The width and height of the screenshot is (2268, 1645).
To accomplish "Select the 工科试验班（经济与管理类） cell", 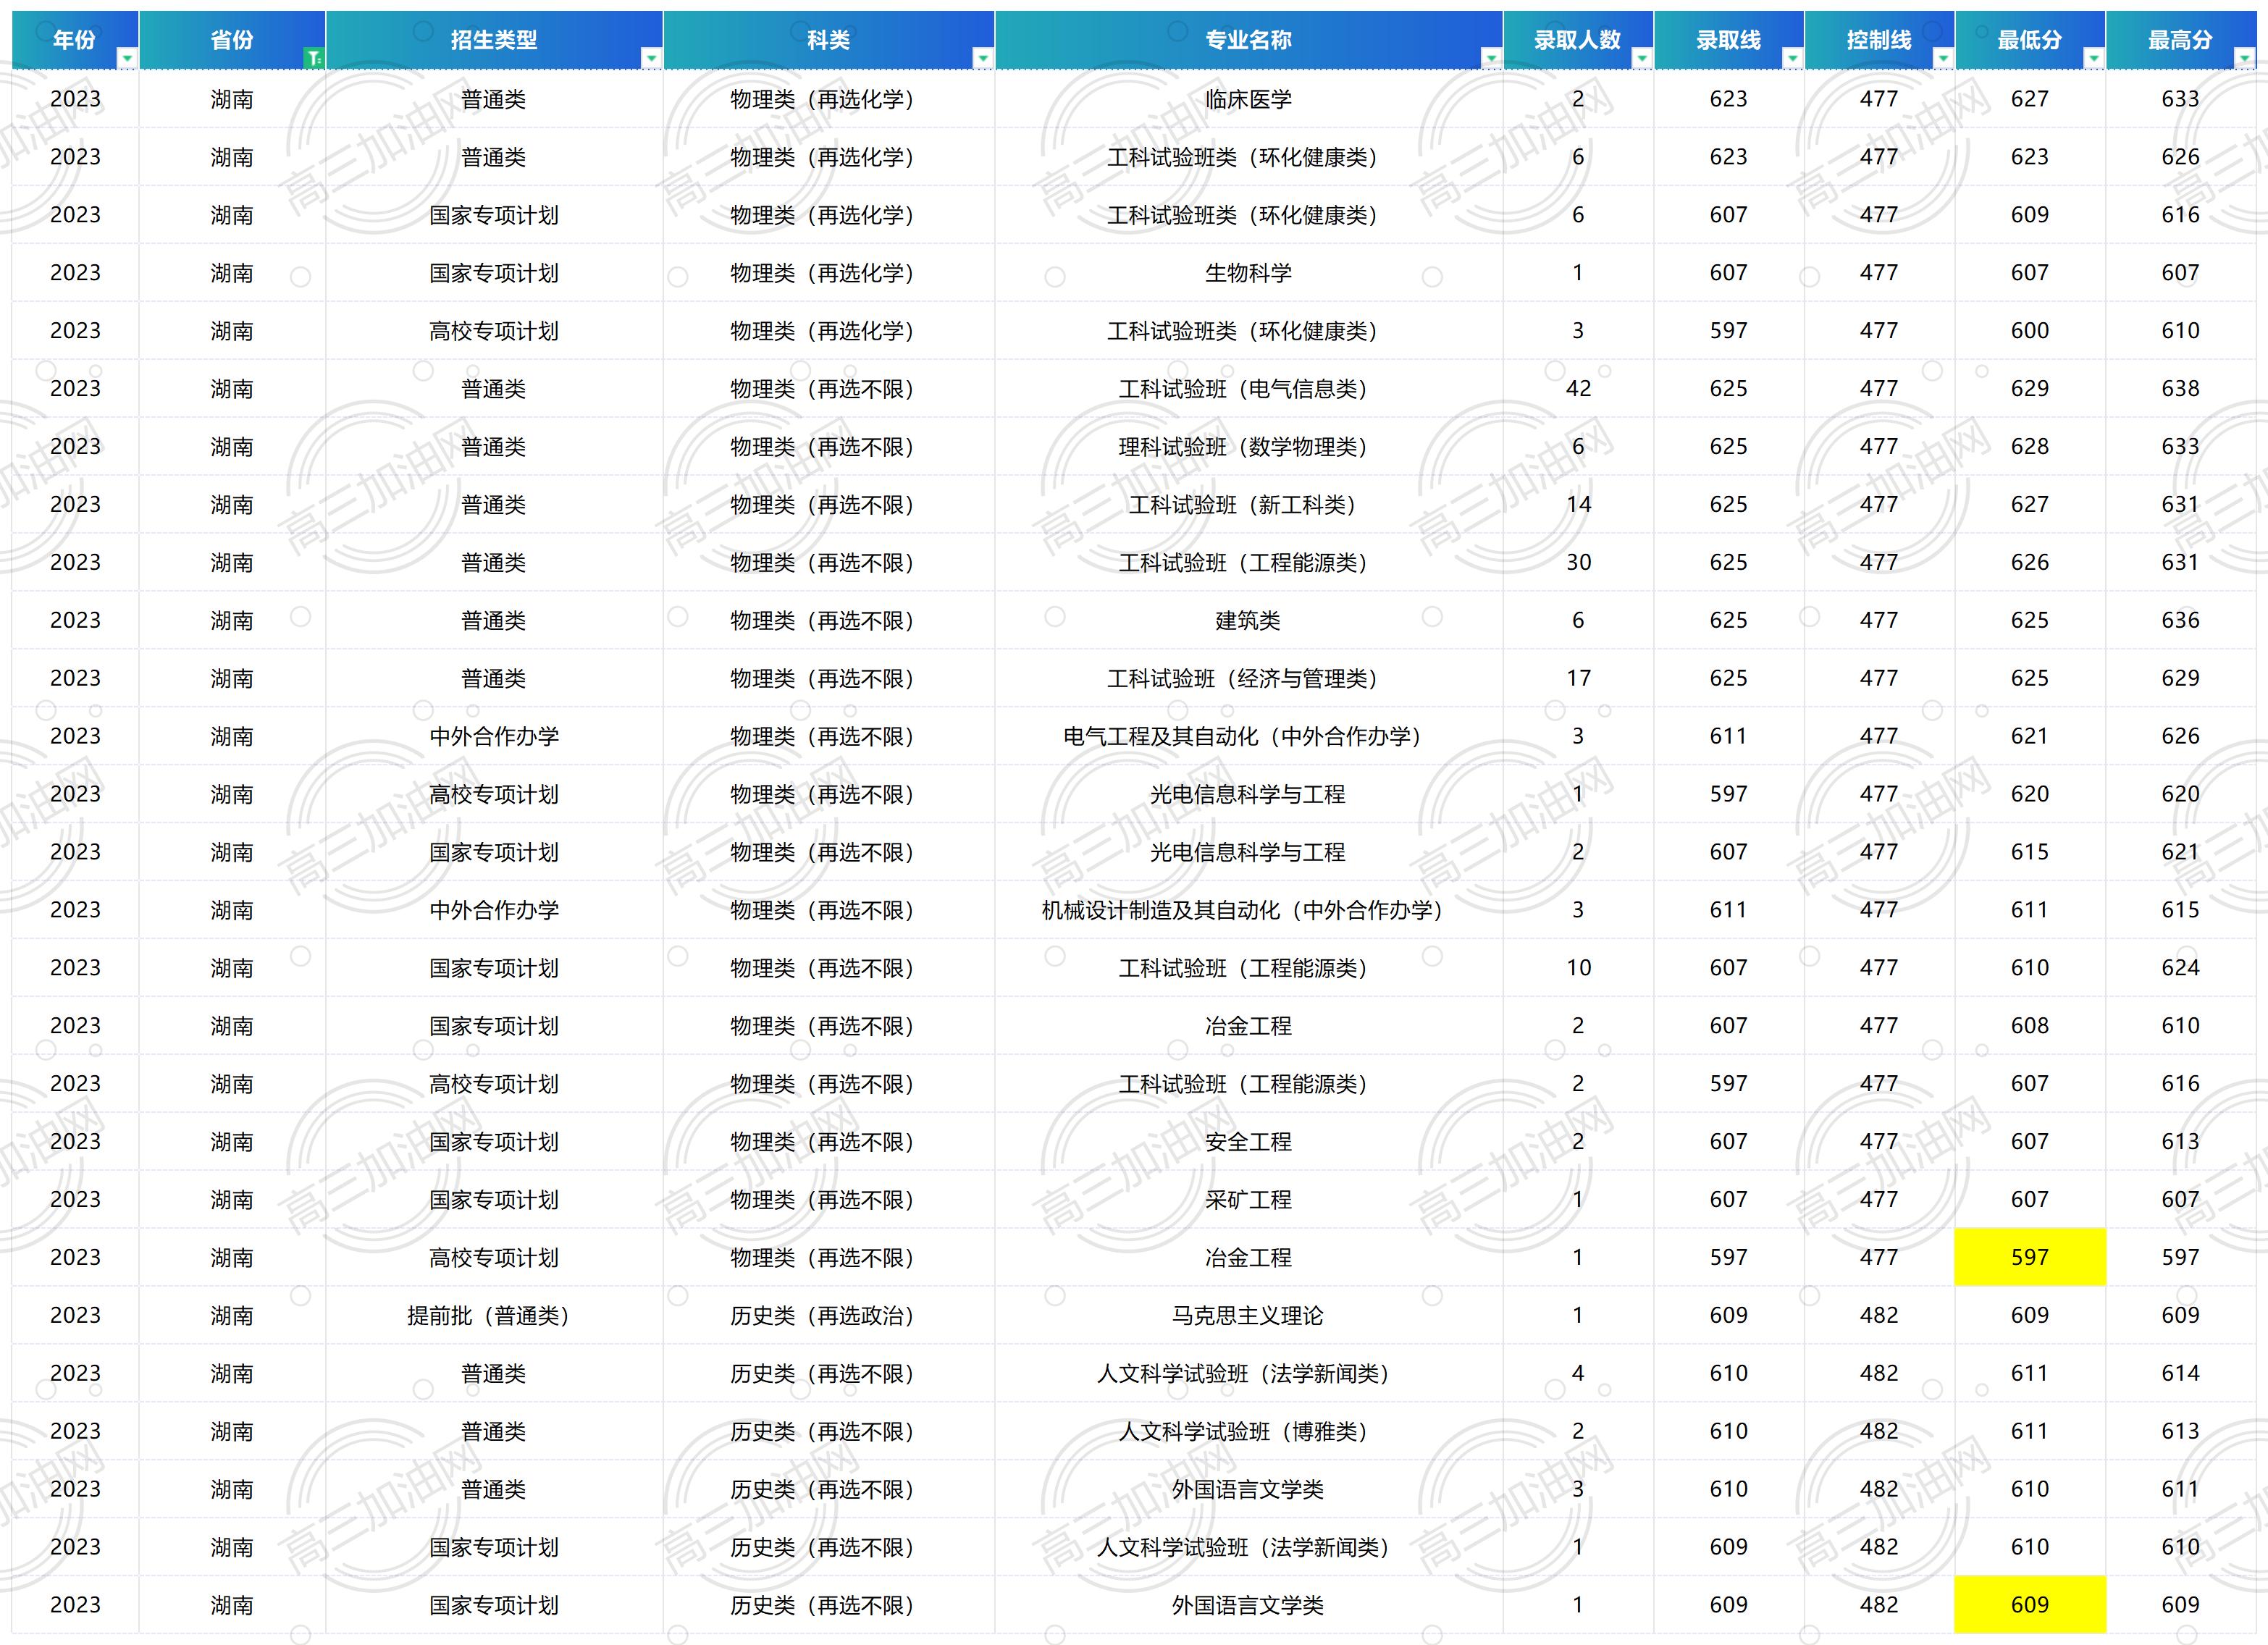I will (x=1249, y=679).
